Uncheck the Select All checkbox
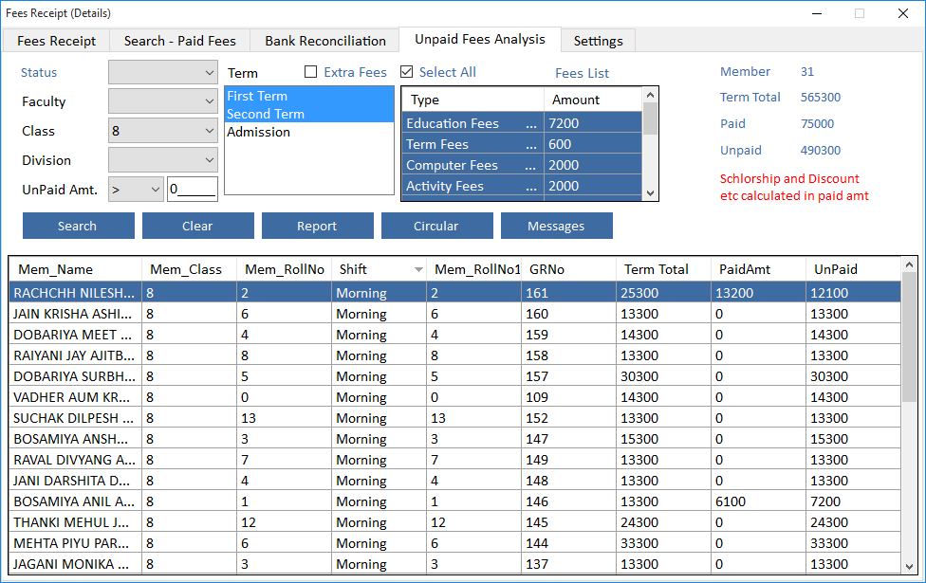This screenshot has width=926, height=583. click(406, 72)
